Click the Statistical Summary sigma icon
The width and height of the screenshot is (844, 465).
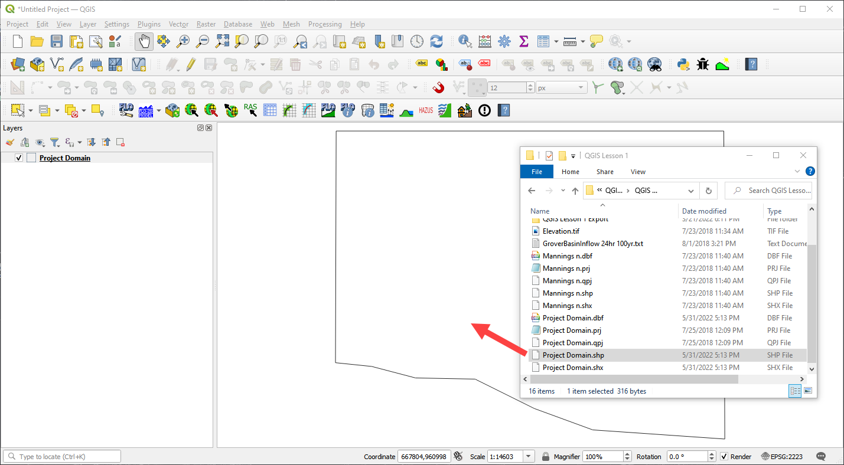523,41
